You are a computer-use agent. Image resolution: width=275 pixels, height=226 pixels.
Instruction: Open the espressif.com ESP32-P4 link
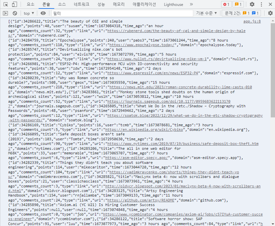153,73
